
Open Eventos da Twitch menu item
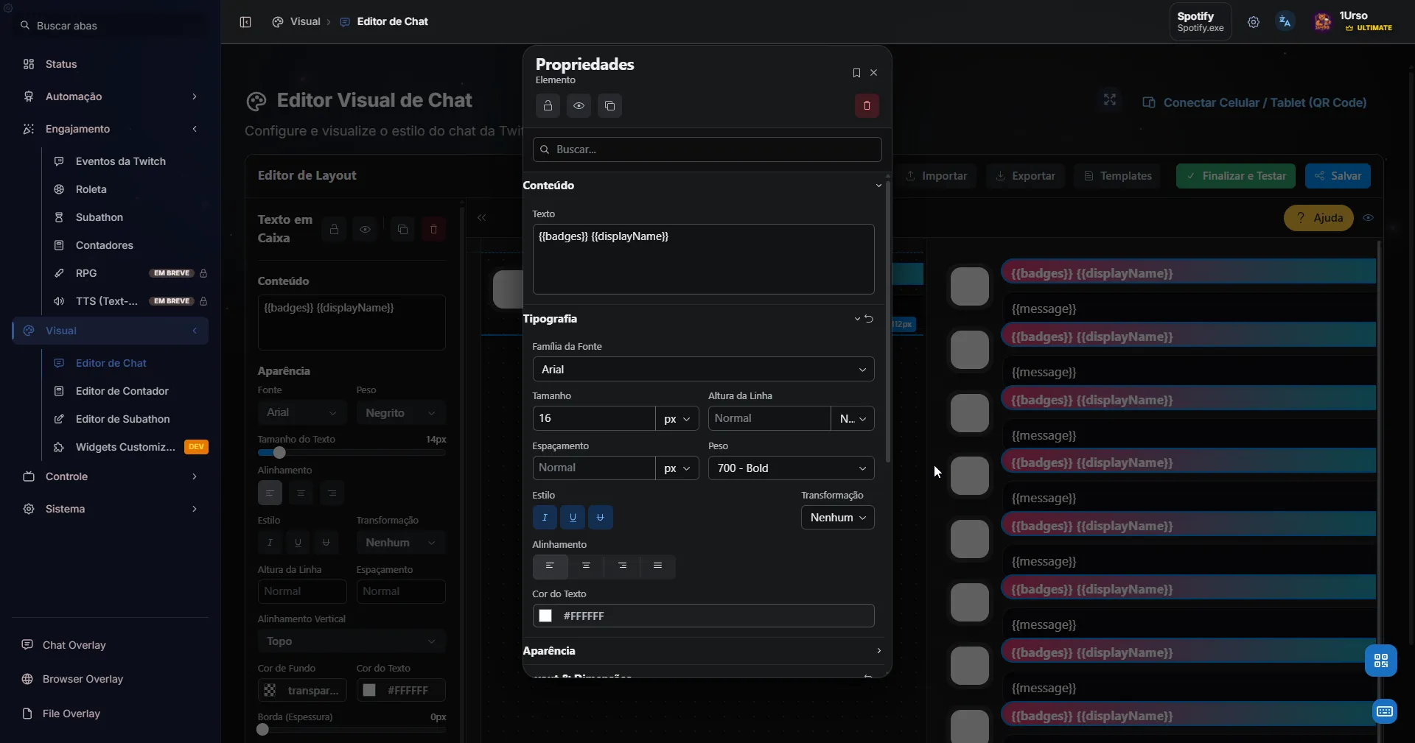point(120,161)
